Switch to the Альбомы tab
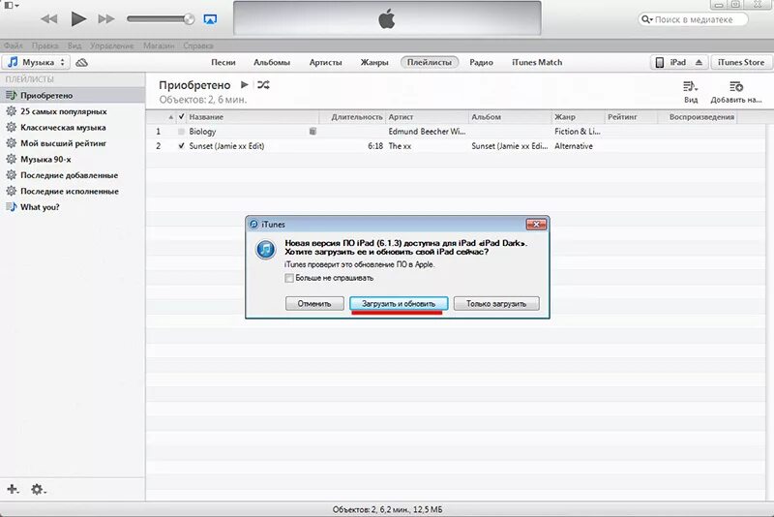 272,62
